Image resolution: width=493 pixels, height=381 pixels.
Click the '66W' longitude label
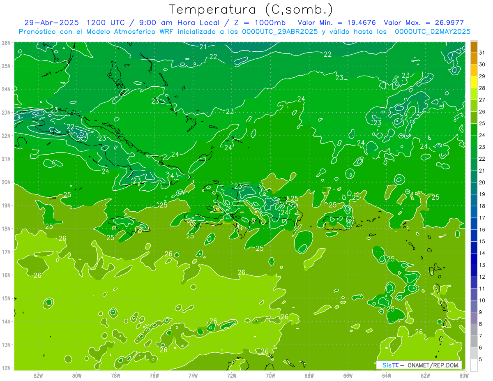pyautogui.click(x=348, y=375)
